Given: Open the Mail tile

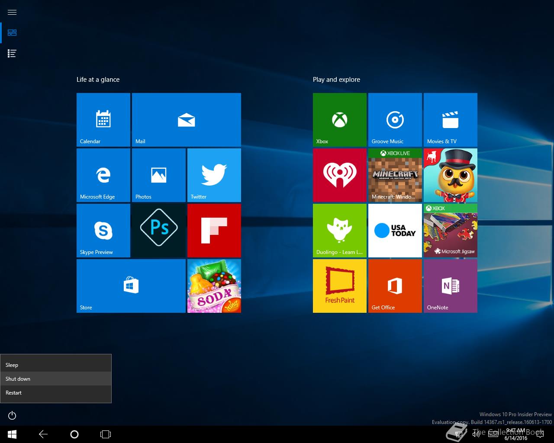Looking at the screenshot, I should (187, 120).
